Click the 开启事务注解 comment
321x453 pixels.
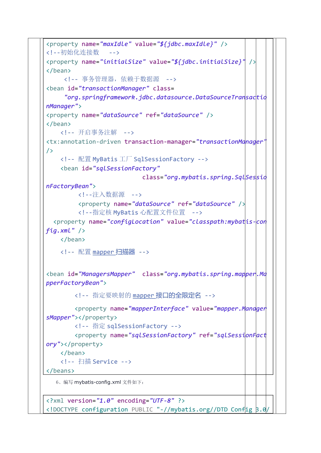coord(97,133)
